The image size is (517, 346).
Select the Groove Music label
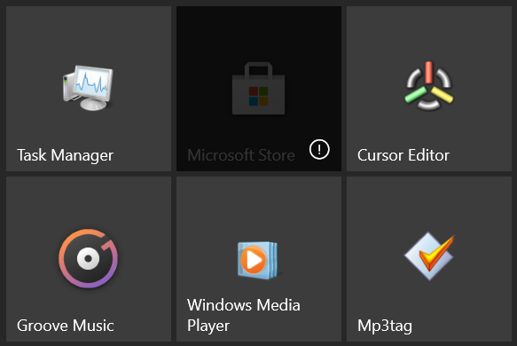coord(66,326)
